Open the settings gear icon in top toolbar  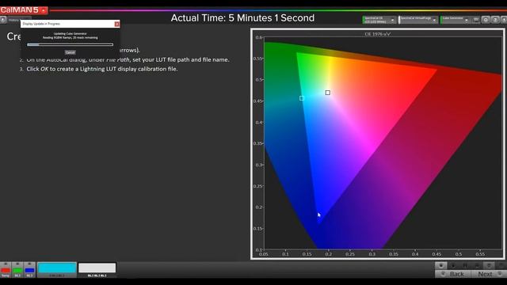(x=486, y=20)
